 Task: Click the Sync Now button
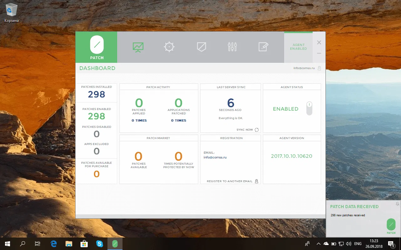click(244, 129)
